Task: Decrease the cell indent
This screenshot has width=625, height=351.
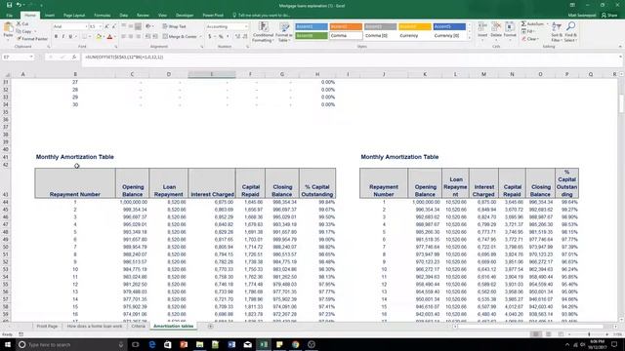Action: pyautogui.click(x=147, y=37)
